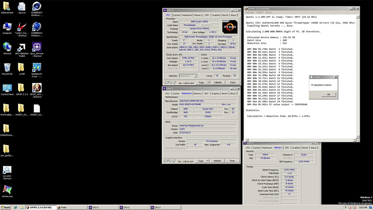Open Windows Explorer from the taskbar quick launch

coord(21,207)
